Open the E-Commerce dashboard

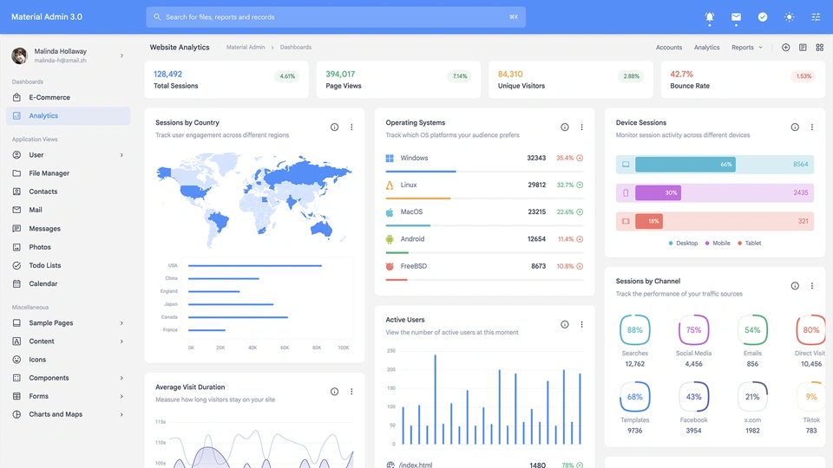(68, 98)
